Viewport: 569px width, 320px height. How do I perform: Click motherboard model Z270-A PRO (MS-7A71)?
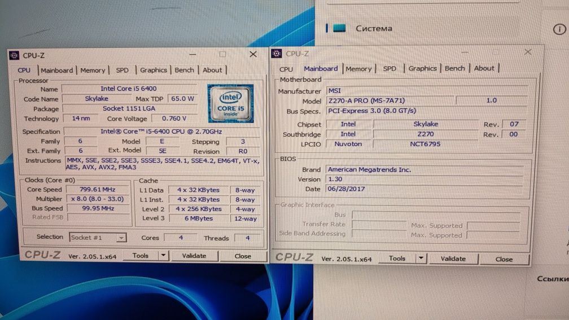point(390,100)
